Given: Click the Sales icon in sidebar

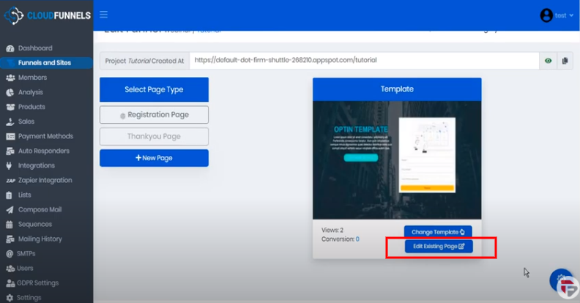Looking at the screenshot, I should 10,121.
